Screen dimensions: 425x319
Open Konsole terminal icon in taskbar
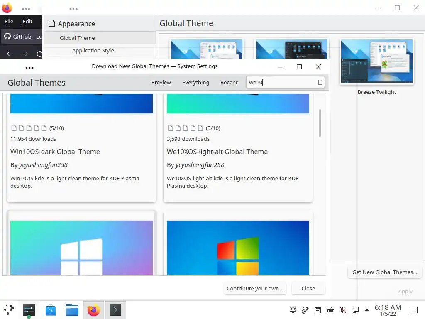[115, 309]
